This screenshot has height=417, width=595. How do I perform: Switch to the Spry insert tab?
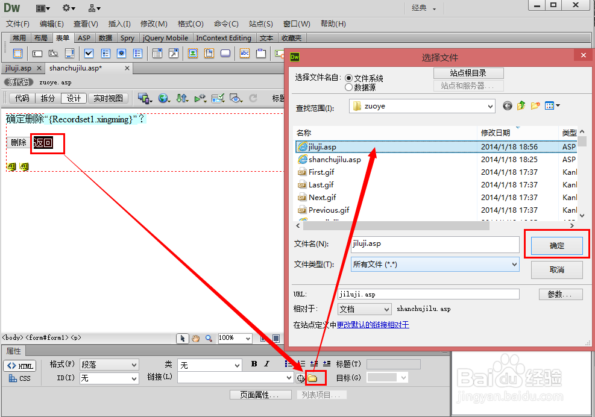(128, 38)
